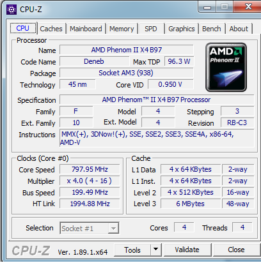Minimize the CPU-Z window
This screenshot has width=261, height=263.
pyautogui.click(x=207, y=7)
